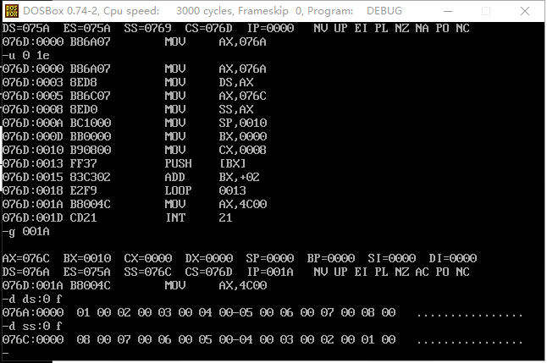547x363 pixels.
Task: Click the blinking cursor prompt at bottom
Action: click(x=5, y=354)
